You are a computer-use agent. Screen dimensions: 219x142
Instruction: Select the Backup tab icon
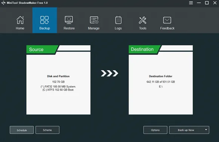pos(45,20)
